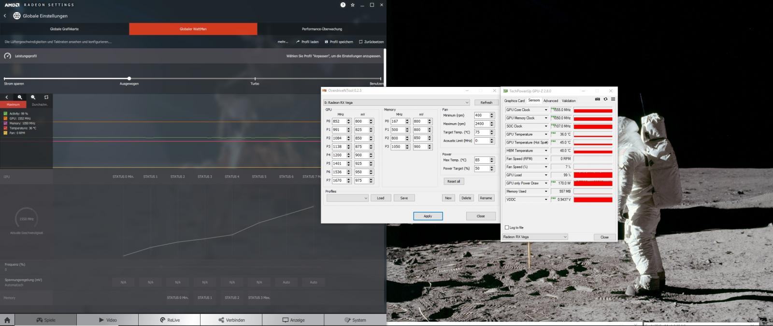Expand the SOC Clock sensor dropdown
Image resolution: width=773 pixels, height=326 pixels.
546,126
